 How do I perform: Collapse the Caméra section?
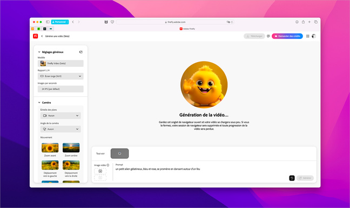tap(39, 103)
